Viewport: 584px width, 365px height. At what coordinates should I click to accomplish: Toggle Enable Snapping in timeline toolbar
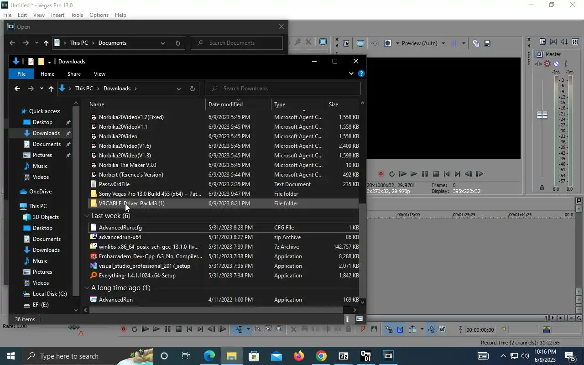click(x=389, y=329)
